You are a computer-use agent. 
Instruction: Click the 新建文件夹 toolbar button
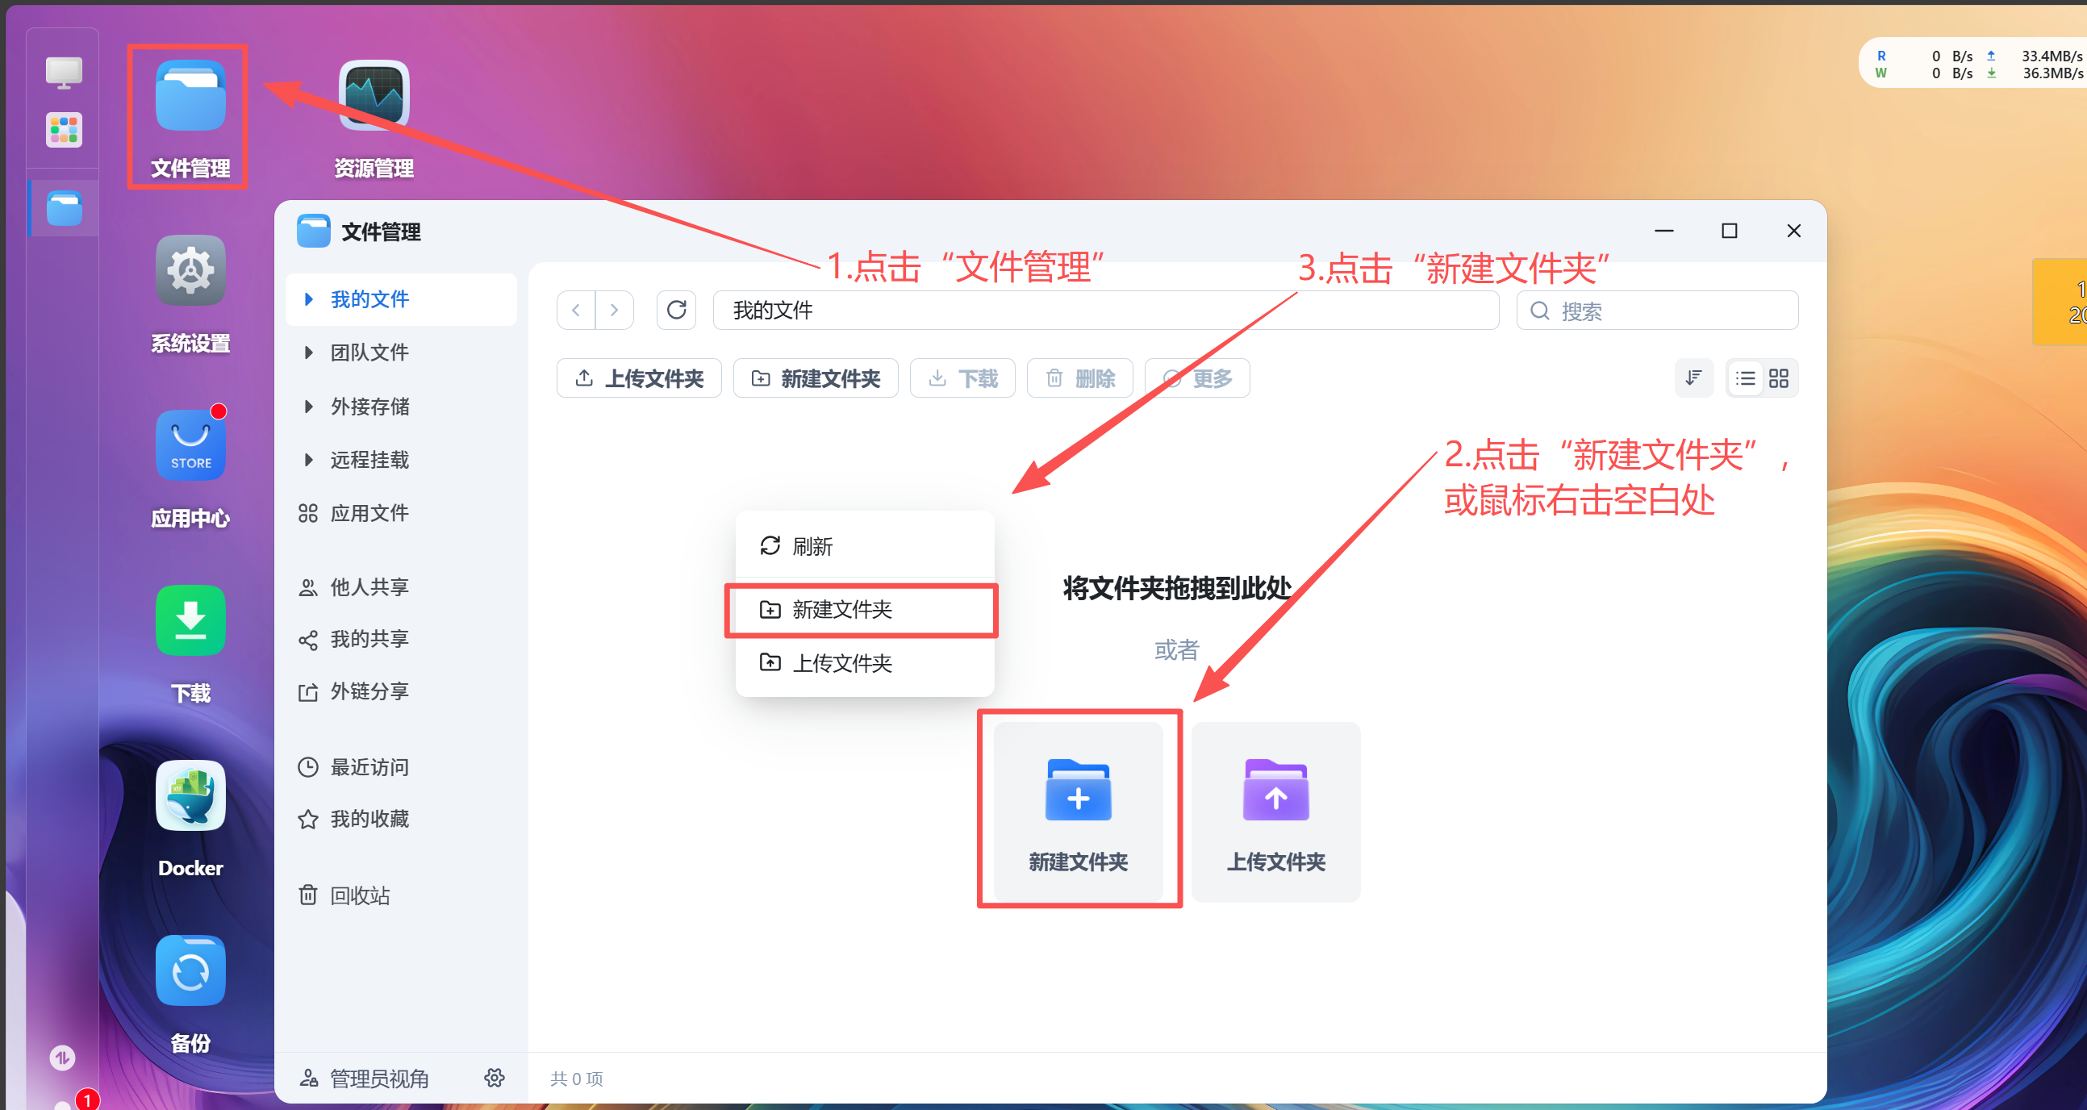[815, 378]
